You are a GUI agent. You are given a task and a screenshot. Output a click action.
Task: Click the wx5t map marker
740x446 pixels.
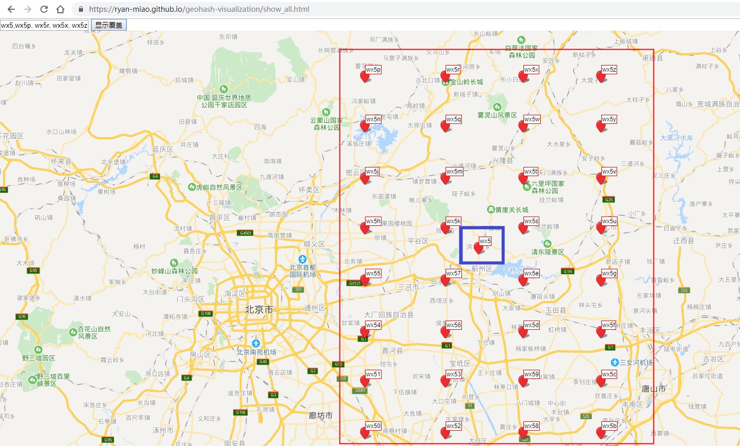point(523,179)
